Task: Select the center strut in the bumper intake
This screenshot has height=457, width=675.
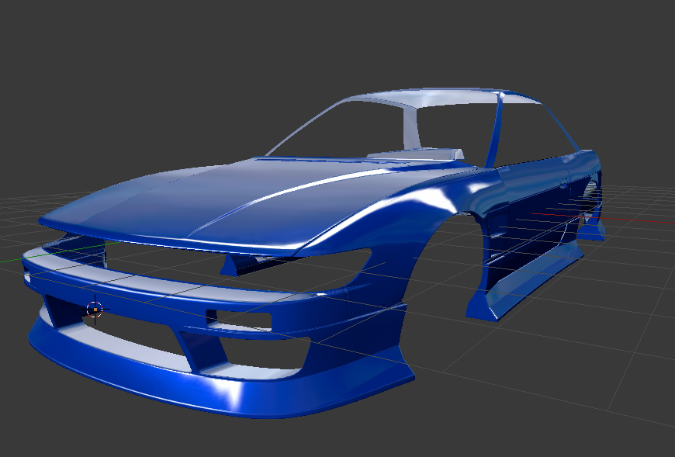Action: pyautogui.click(x=202, y=351)
